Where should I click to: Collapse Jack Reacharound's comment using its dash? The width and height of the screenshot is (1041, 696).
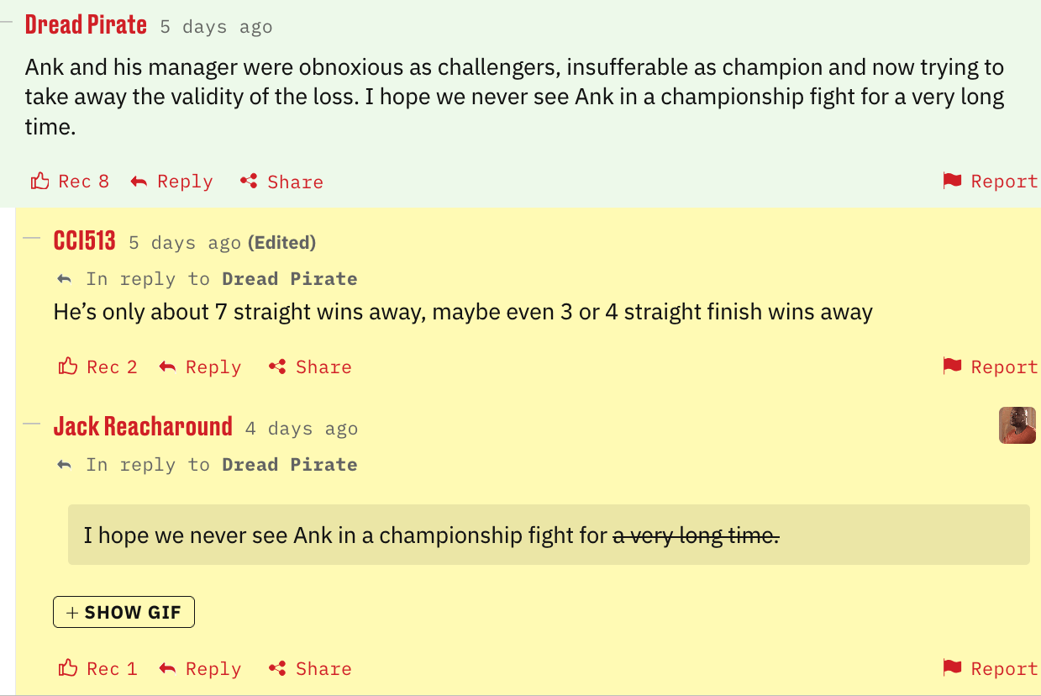32,424
